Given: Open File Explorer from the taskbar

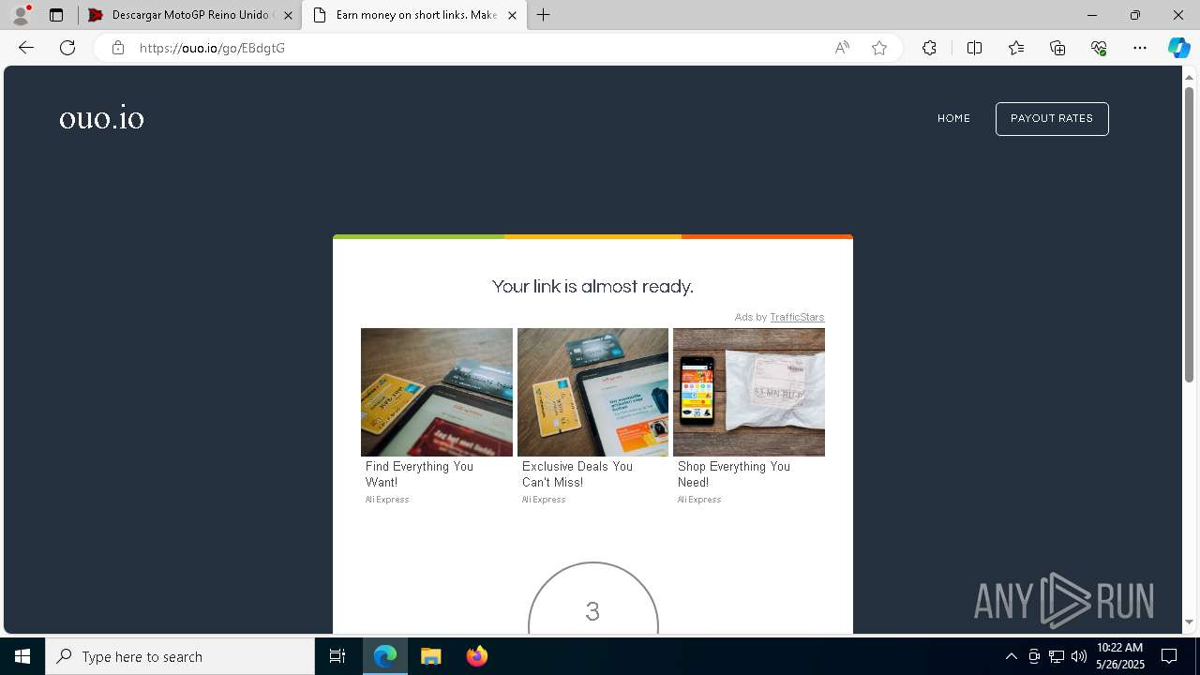Looking at the screenshot, I should click(430, 656).
